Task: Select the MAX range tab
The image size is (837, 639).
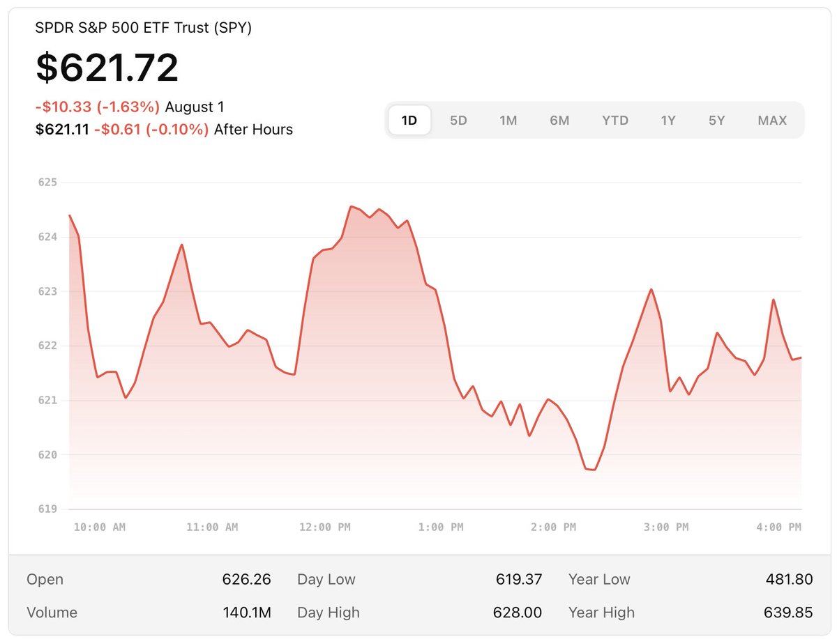Action: coord(772,121)
